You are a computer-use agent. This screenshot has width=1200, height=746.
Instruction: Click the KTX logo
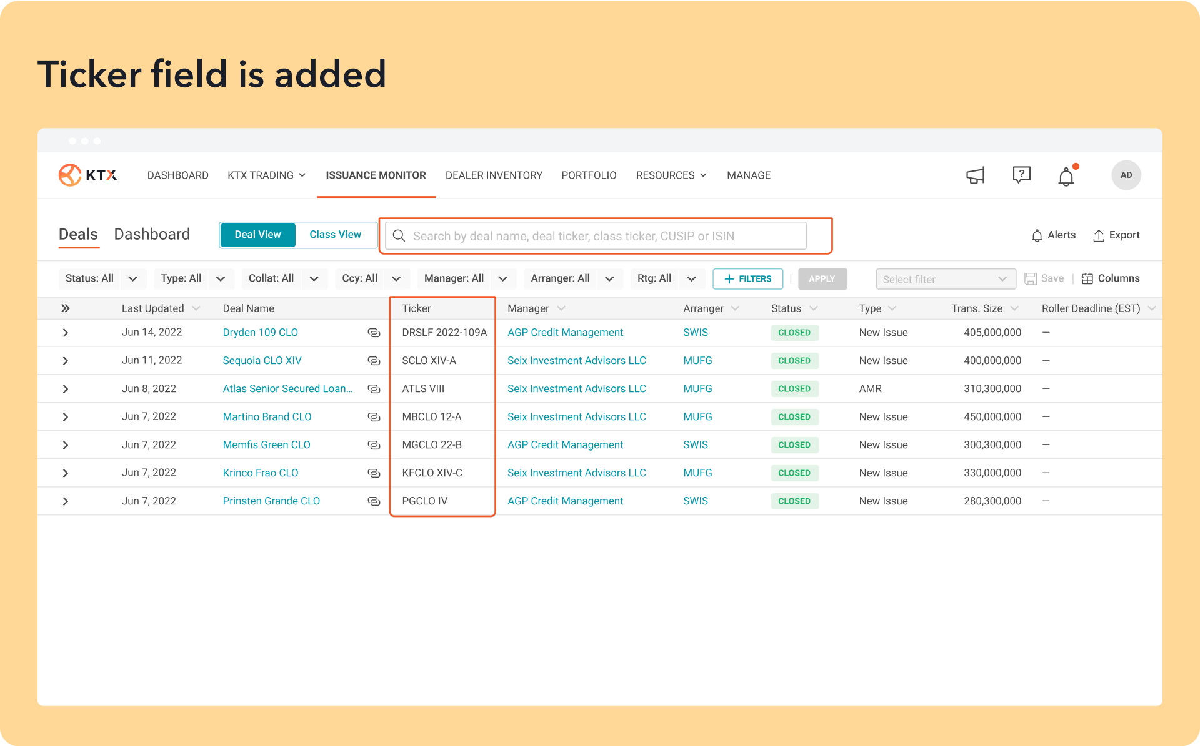click(x=88, y=175)
